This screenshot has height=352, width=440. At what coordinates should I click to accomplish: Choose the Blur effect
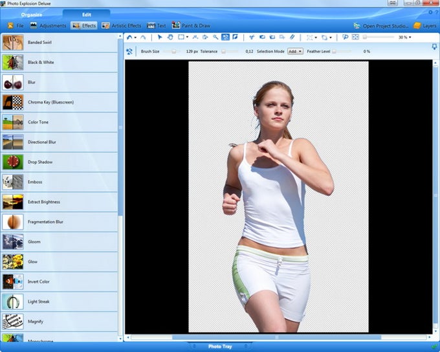coord(60,82)
